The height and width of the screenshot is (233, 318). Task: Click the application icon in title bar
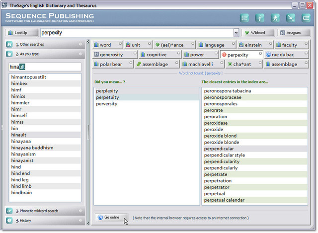point(4,5)
